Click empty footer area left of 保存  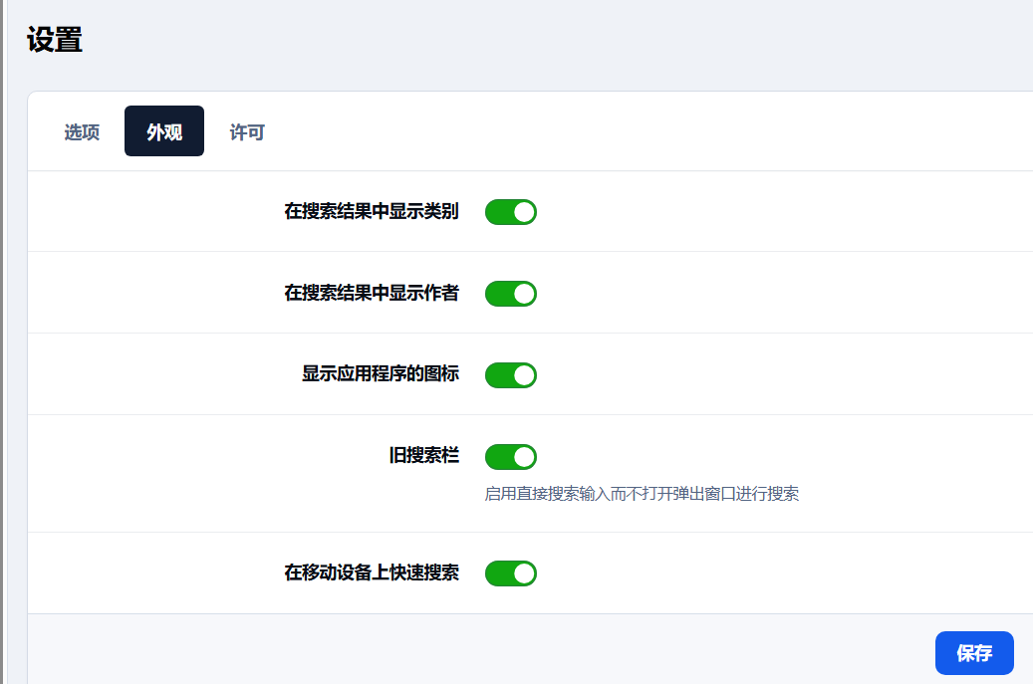[478, 652]
